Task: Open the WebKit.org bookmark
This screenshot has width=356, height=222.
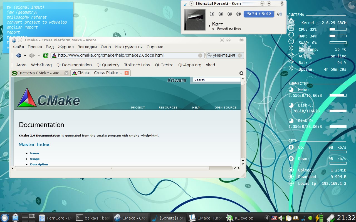Action: (x=41, y=65)
